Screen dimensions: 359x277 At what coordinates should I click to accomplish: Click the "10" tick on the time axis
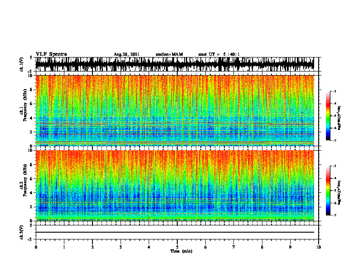click(x=319, y=247)
